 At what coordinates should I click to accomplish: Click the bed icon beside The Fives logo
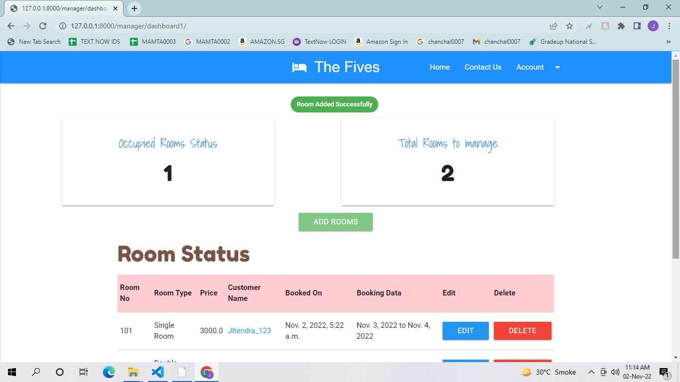(299, 67)
